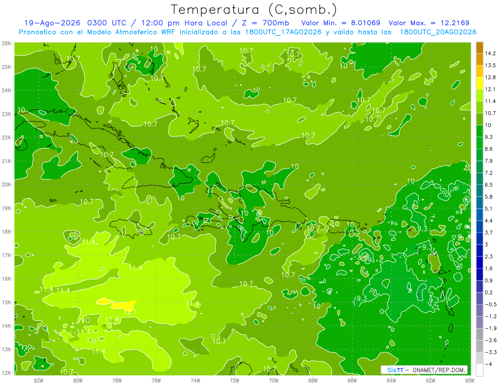The image size is (499, 386).
Task: Select the date text '19-Ago-2026'
Action: pos(52,23)
